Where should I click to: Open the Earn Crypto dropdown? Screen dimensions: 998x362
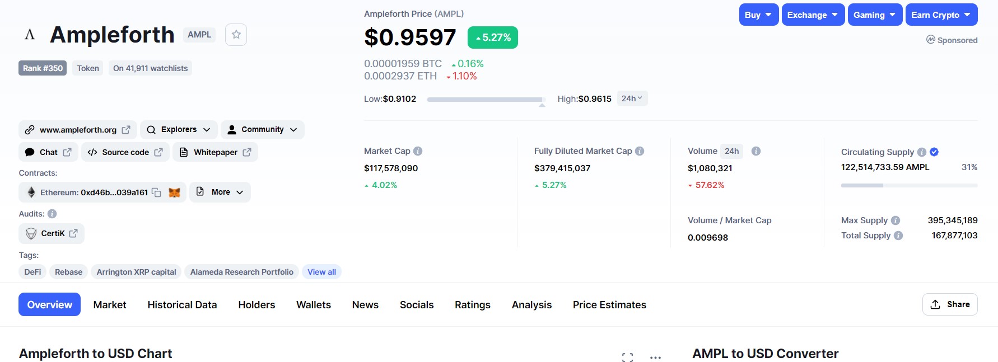(x=941, y=15)
